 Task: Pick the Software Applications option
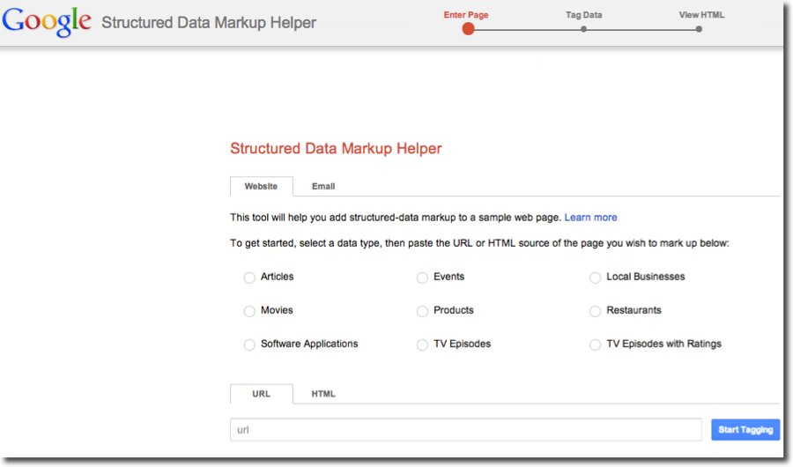pos(249,345)
